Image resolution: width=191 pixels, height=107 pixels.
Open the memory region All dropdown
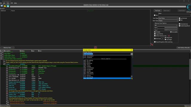(166, 25)
